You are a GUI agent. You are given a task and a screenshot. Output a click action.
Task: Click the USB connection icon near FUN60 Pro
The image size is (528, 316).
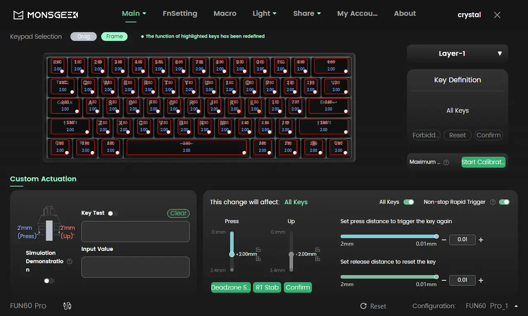tap(67, 306)
